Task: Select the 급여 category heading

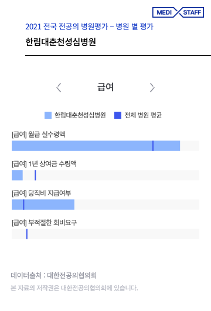Action: coord(105,87)
